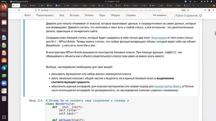Follow the 'Унаследуем' link
Viewport: 216px width, 121px height.
click(x=159, y=38)
